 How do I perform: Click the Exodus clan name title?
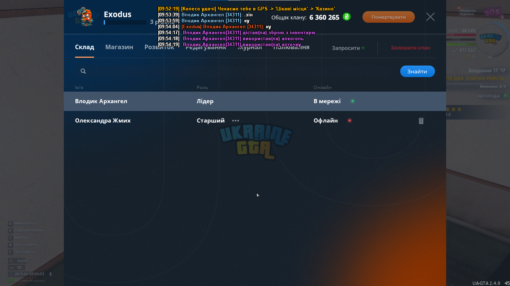[x=118, y=15]
